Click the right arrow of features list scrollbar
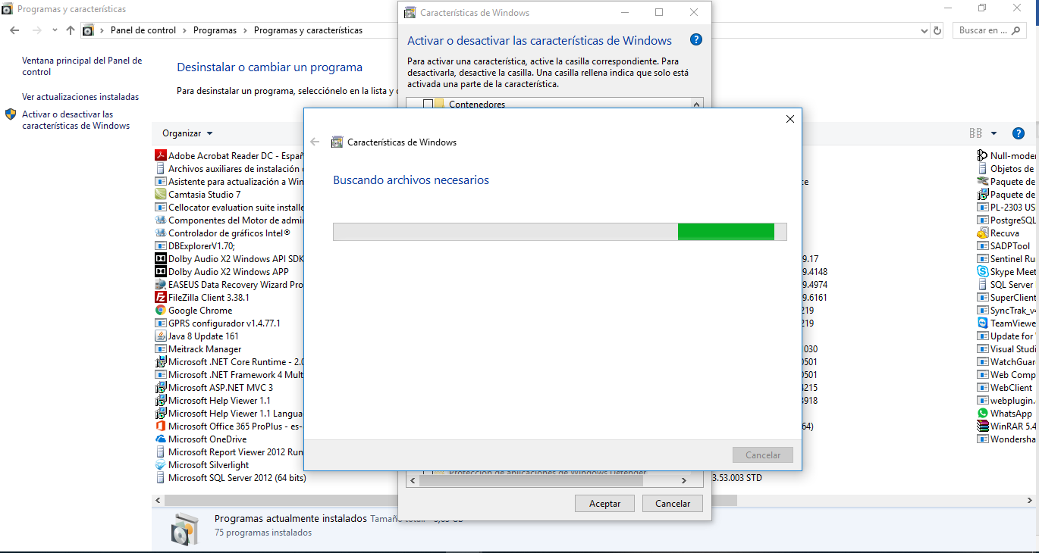This screenshot has height=553, width=1039. click(x=683, y=480)
